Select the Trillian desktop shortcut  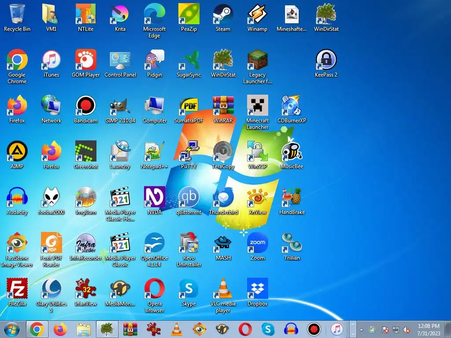click(x=292, y=246)
